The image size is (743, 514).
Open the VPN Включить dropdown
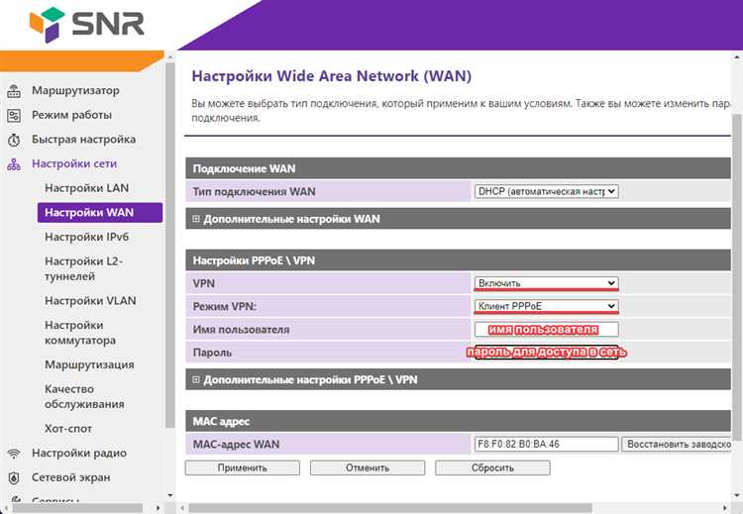546,283
